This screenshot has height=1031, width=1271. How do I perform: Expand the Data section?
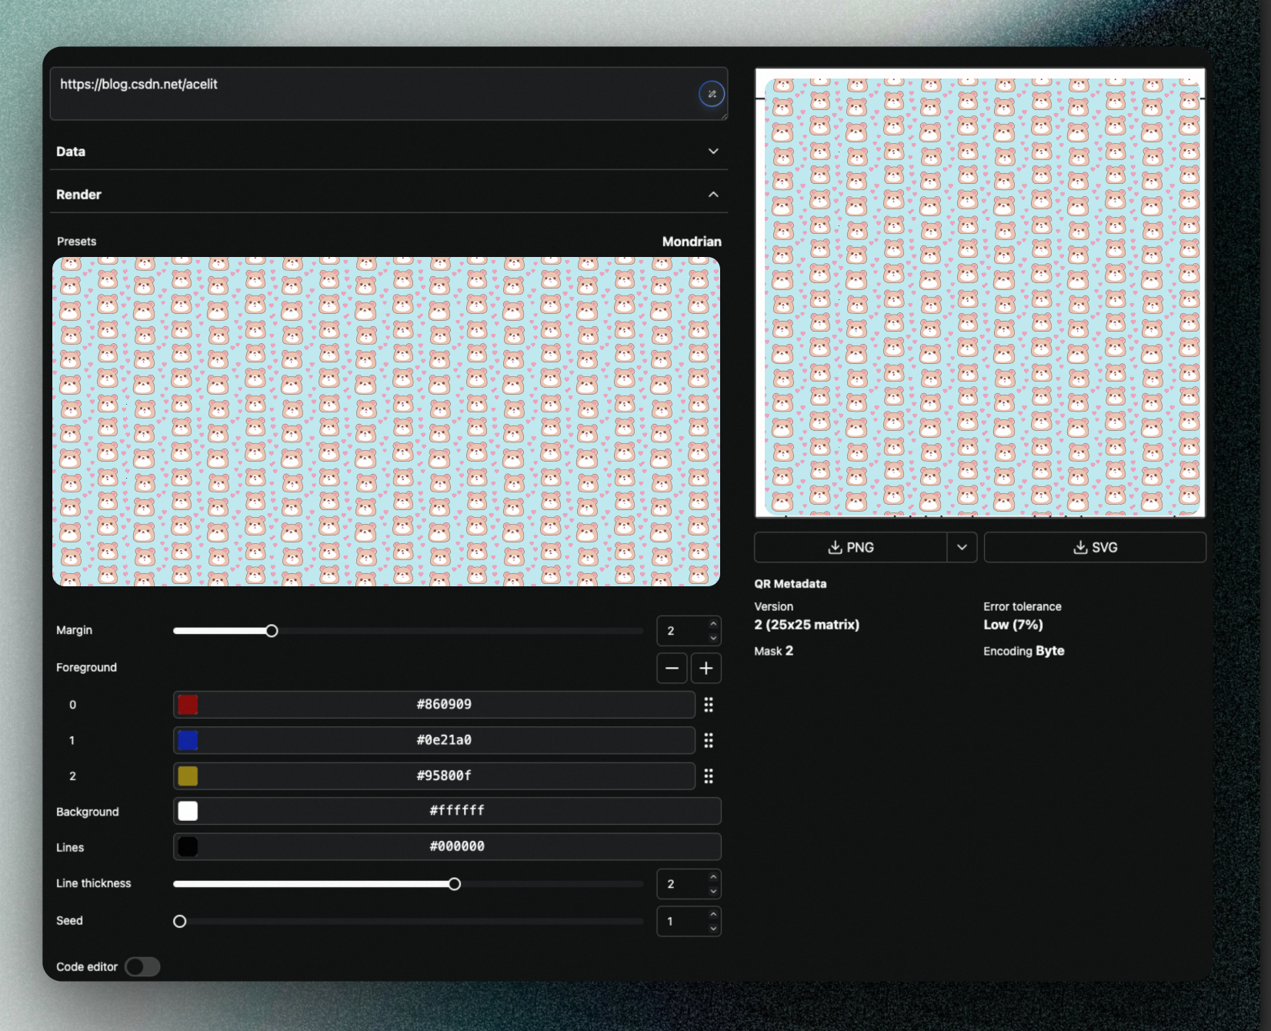(389, 152)
